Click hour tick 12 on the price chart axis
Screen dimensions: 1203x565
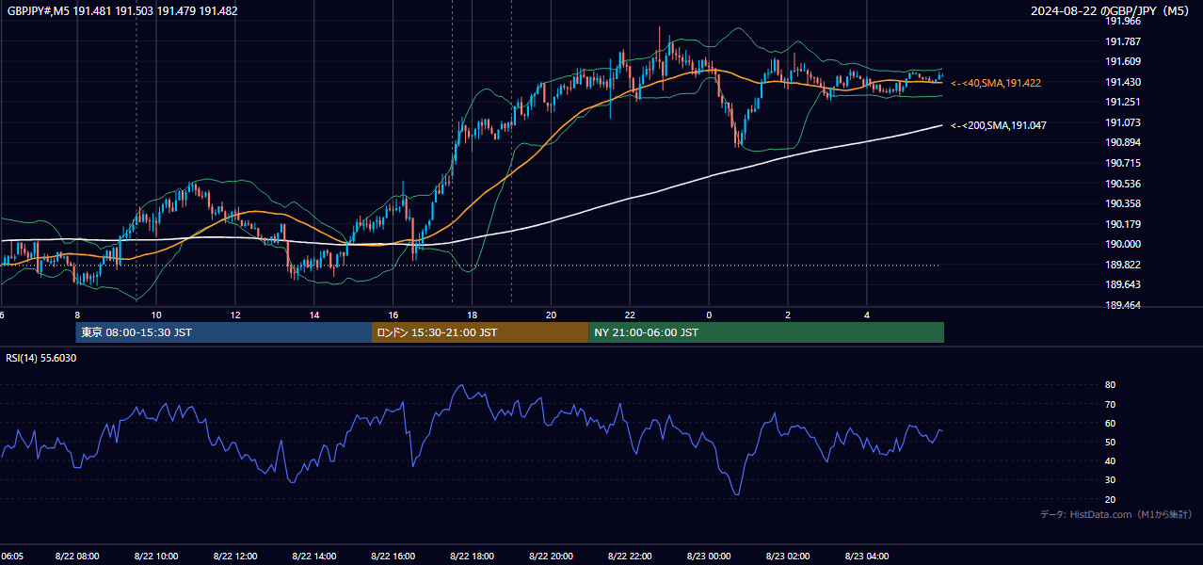pos(235,315)
